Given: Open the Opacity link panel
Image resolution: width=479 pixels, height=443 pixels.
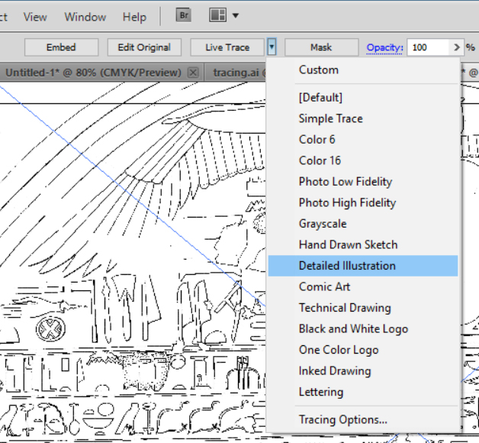Looking at the screenshot, I should click(384, 47).
